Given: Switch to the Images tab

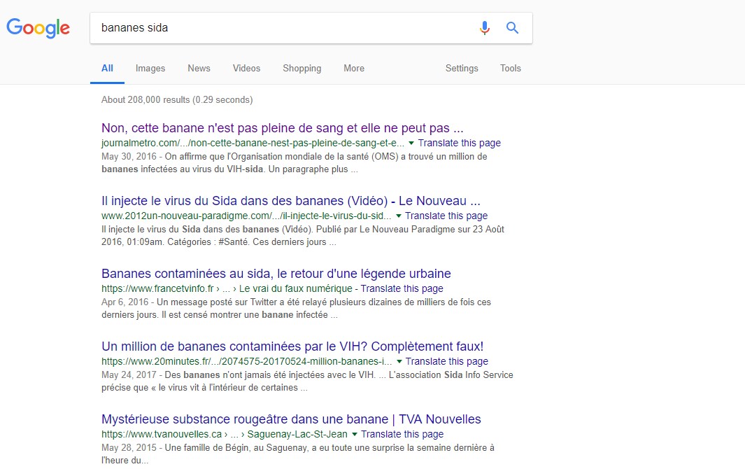Looking at the screenshot, I should [x=150, y=69].
